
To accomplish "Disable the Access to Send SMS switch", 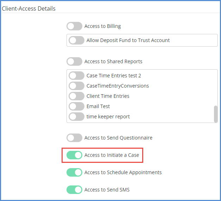I will [74, 190].
